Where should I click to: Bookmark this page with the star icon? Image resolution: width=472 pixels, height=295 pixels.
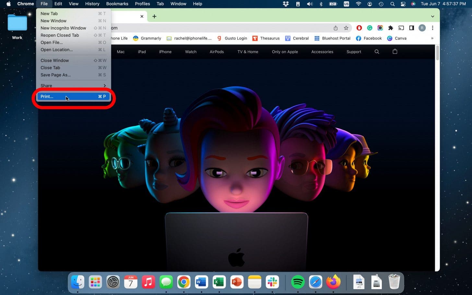coord(346,28)
